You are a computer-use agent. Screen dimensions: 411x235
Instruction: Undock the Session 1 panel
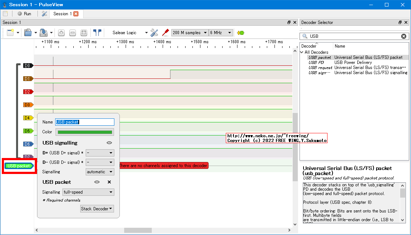click(289, 22)
